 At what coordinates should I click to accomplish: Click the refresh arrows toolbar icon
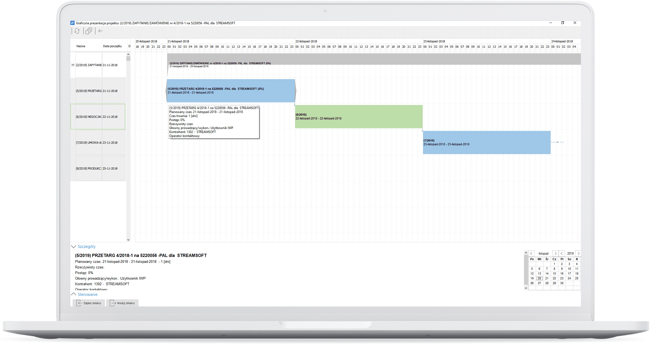(77, 31)
